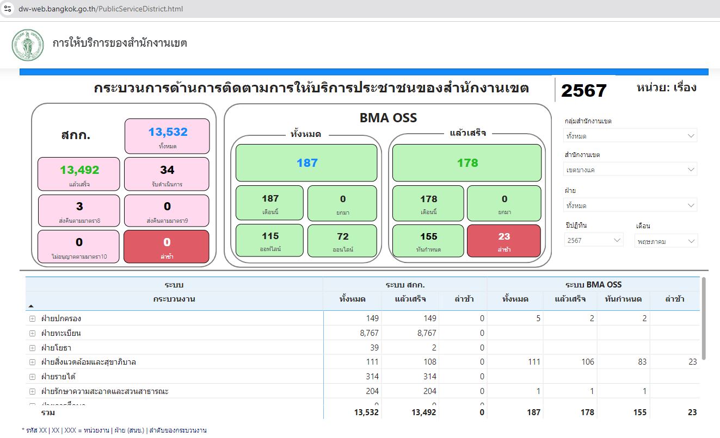Click the page URL in address bar
Image resolution: width=720 pixels, height=438 pixels.
[101, 9]
